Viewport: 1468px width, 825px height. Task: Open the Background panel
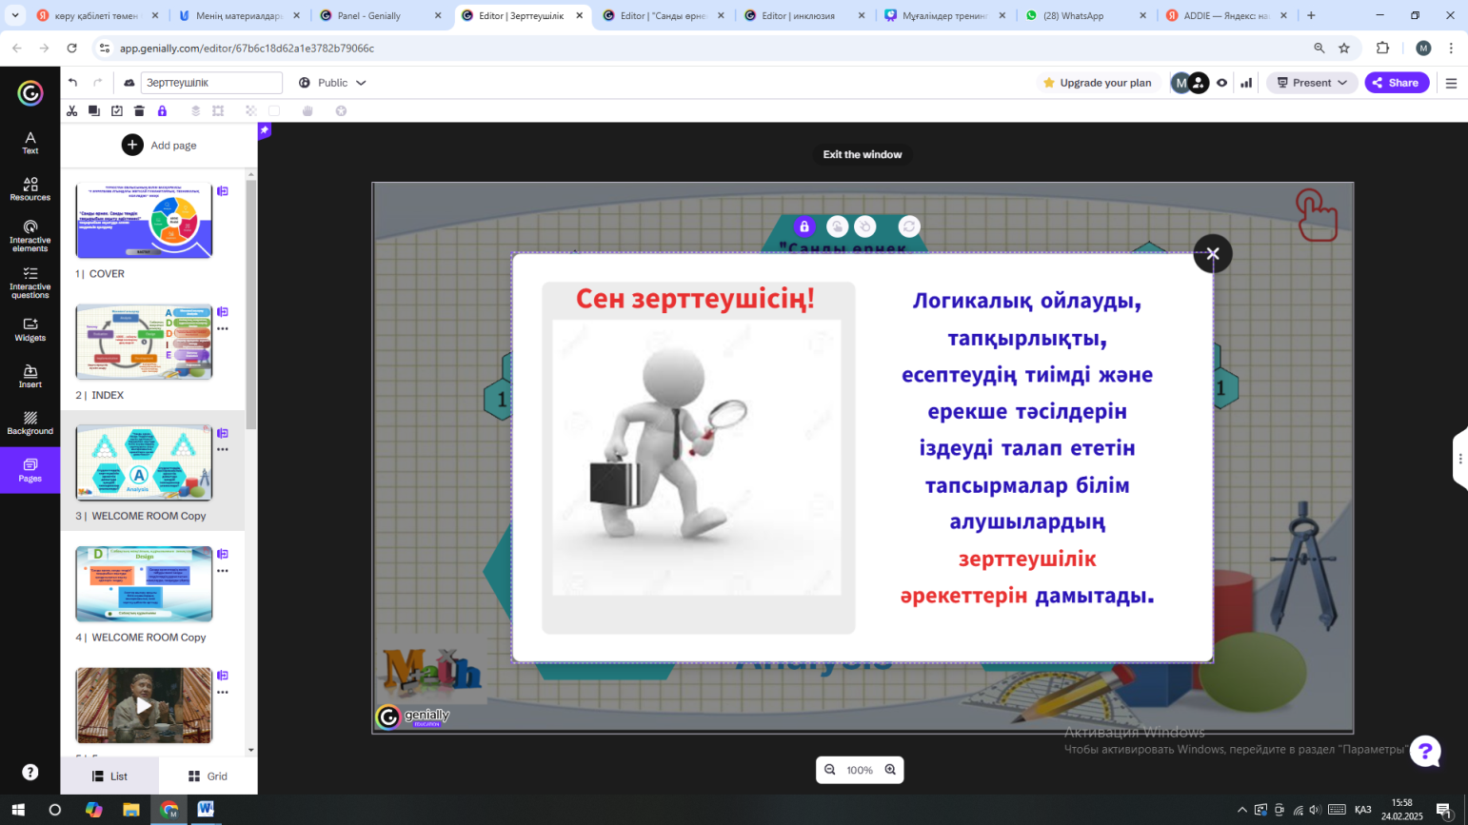tap(30, 422)
